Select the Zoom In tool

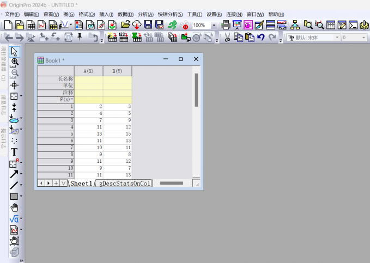tap(14, 63)
